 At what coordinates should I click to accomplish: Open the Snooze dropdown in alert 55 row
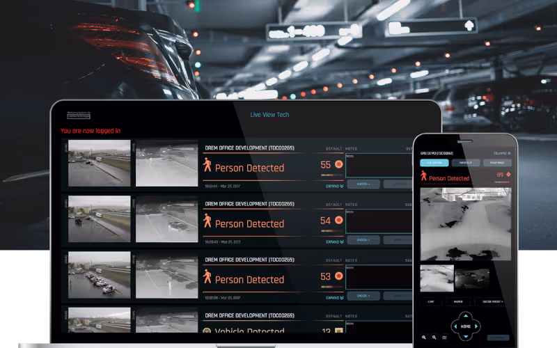coord(363,184)
